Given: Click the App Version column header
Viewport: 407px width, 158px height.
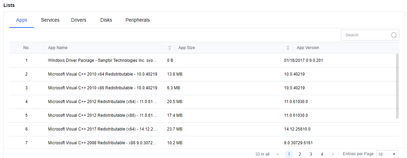Looking at the screenshot, I should pos(308,48).
